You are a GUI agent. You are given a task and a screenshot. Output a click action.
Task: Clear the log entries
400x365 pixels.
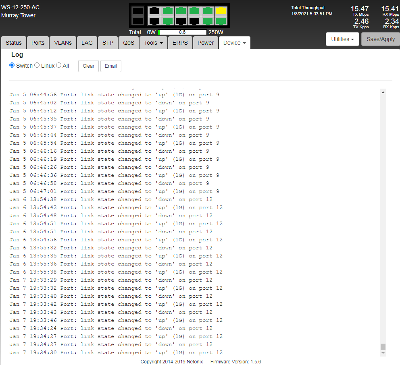[x=88, y=66]
